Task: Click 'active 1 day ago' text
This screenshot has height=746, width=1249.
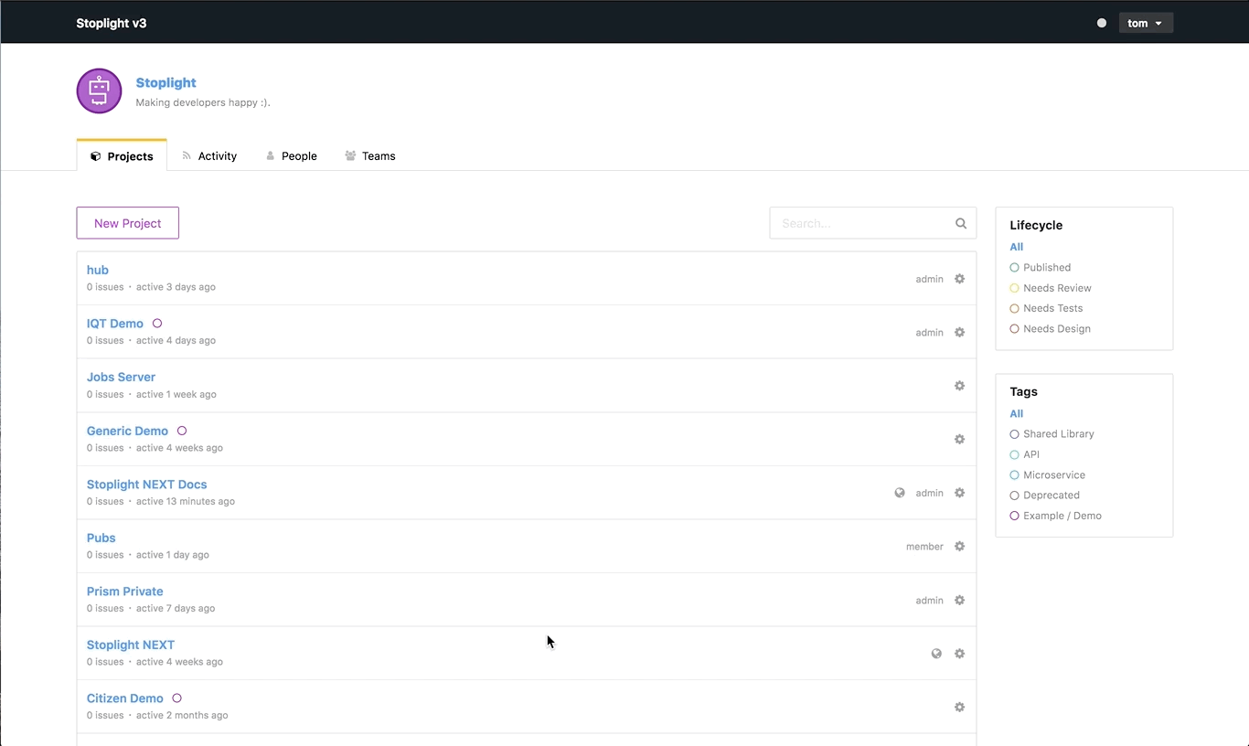Action: [x=173, y=555]
